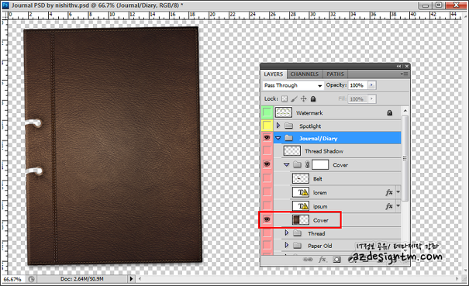
Task: Click lock all padlock icon
Action: pos(313,98)
